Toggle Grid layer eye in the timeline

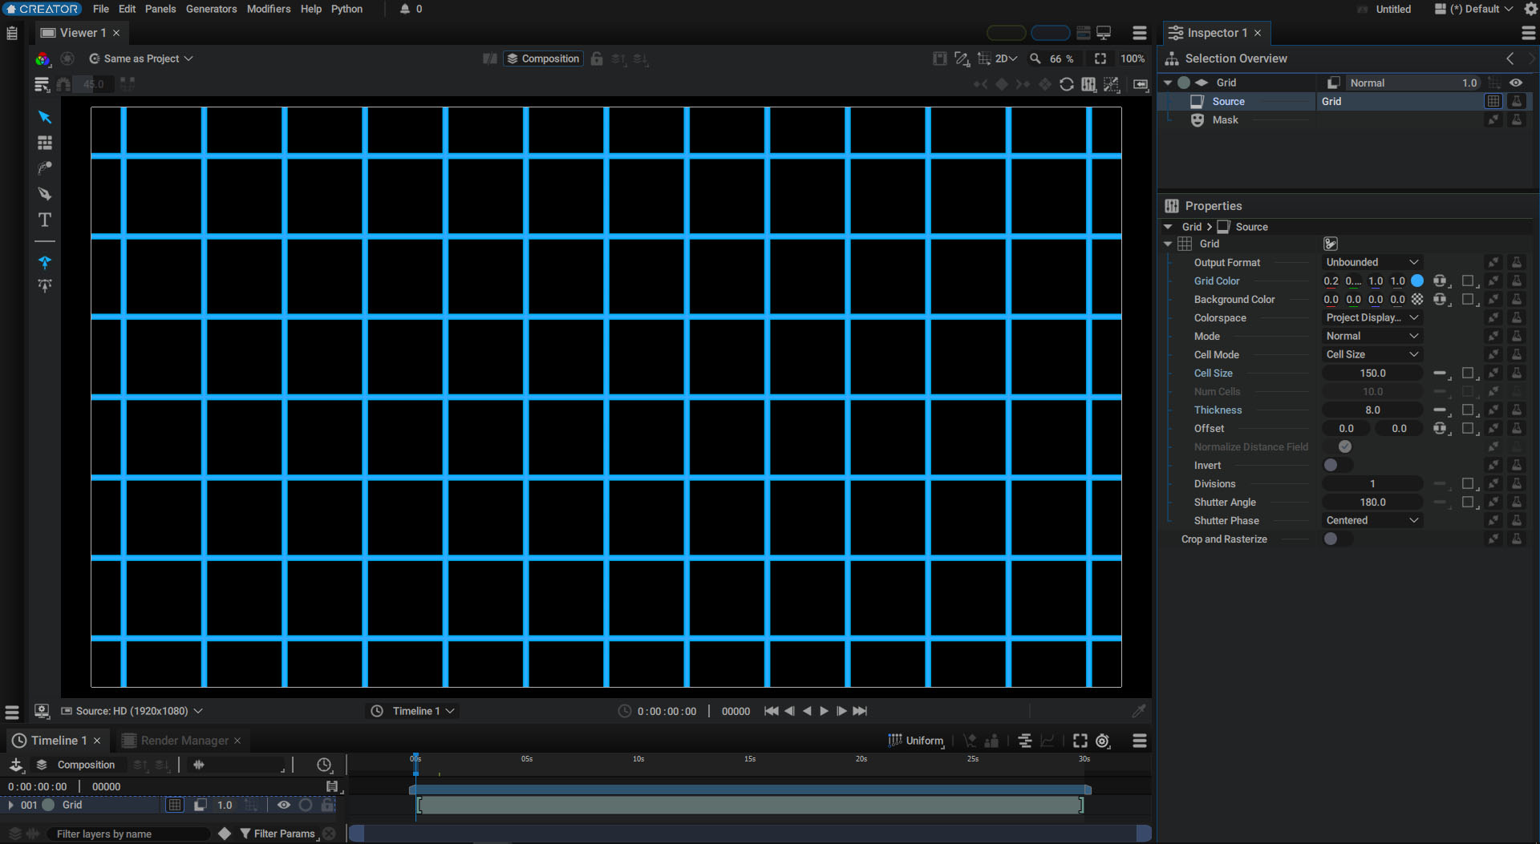click(x=284, y=805)
